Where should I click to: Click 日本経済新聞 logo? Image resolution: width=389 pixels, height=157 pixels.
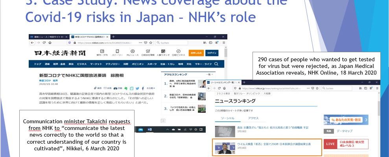[60, 53]
